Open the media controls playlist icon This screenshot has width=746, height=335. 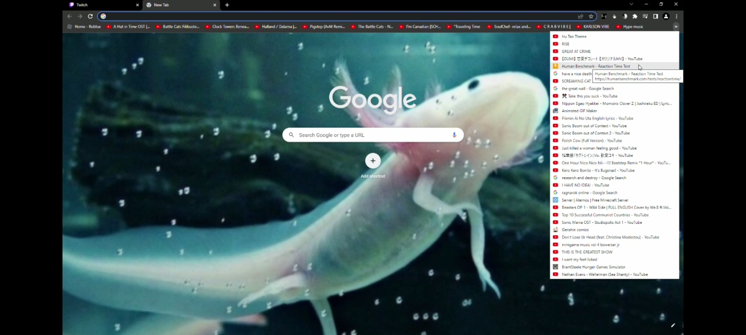pos(645,16)
